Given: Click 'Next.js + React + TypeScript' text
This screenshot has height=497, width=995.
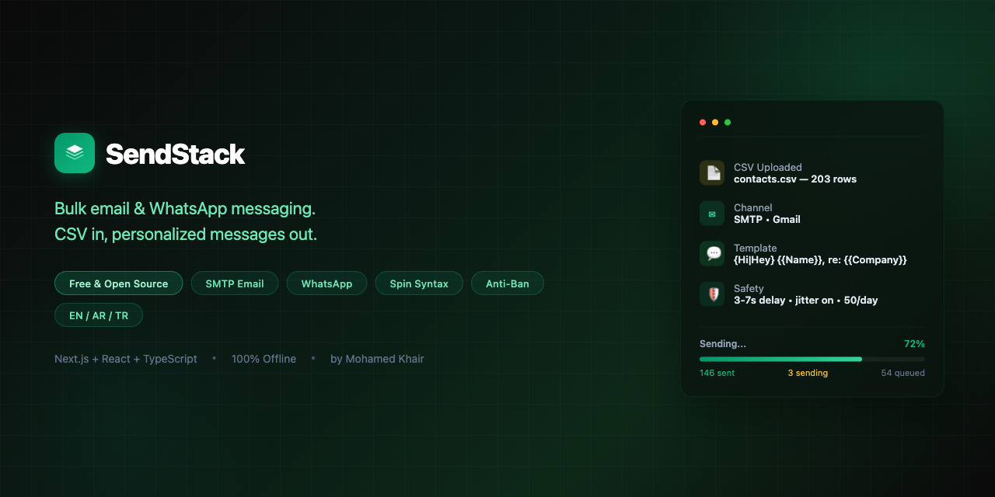Looking at the screenshot, I should (x=126, y=359).
